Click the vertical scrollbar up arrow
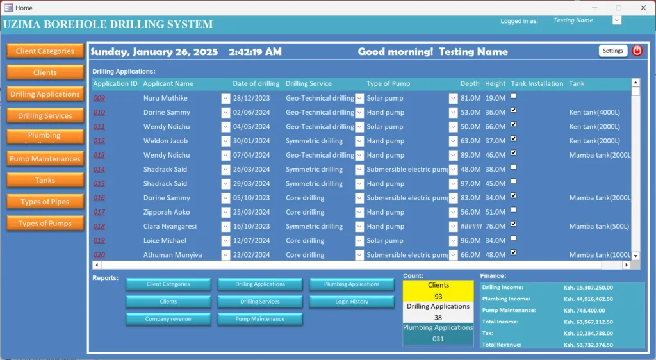Viewport: 656px width, 360px height. click(x=635, y=83)
